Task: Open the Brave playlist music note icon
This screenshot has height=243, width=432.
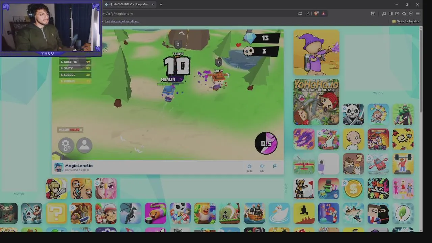Action: 384,13
